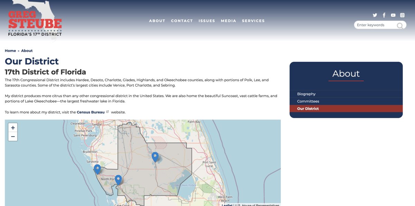Click the About sidebar heading
The height and width of the screenshot is (206, 415).
click(x=346, y=74)
